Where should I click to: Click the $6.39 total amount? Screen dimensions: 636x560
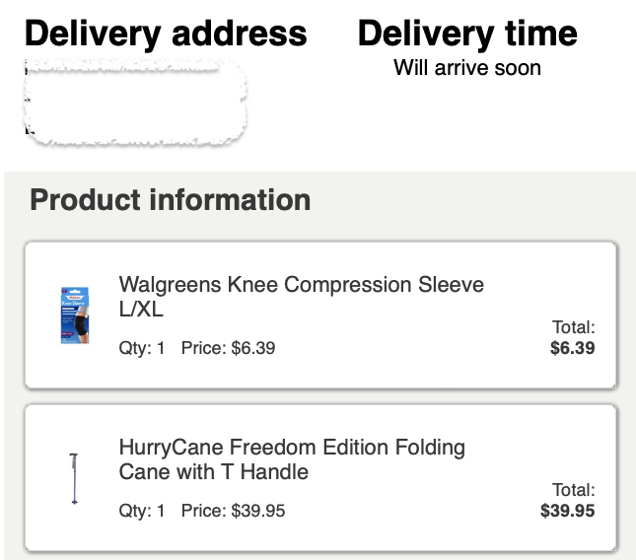pyautogui.click(x=572, y=348)
